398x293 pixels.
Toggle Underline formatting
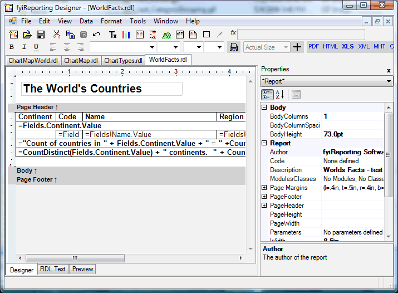pyautogui.click(x=36, y=47)
